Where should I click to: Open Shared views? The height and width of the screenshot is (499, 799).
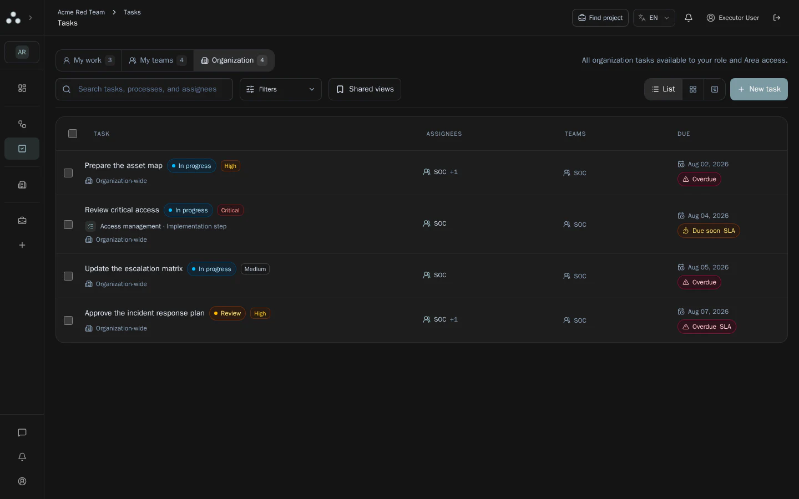click(x=365, y=89)
